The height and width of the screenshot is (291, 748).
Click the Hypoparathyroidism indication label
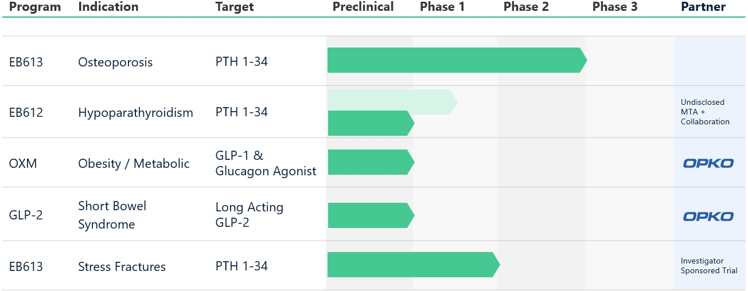tap(135, 112)
